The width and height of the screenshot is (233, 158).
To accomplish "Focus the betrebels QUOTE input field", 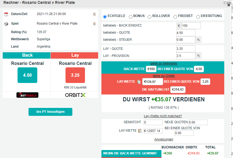I will tap(186, 33).
